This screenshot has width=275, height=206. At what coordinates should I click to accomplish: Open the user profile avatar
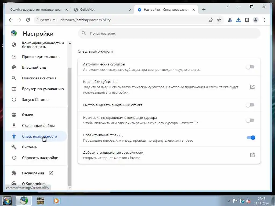pos(256,20)
